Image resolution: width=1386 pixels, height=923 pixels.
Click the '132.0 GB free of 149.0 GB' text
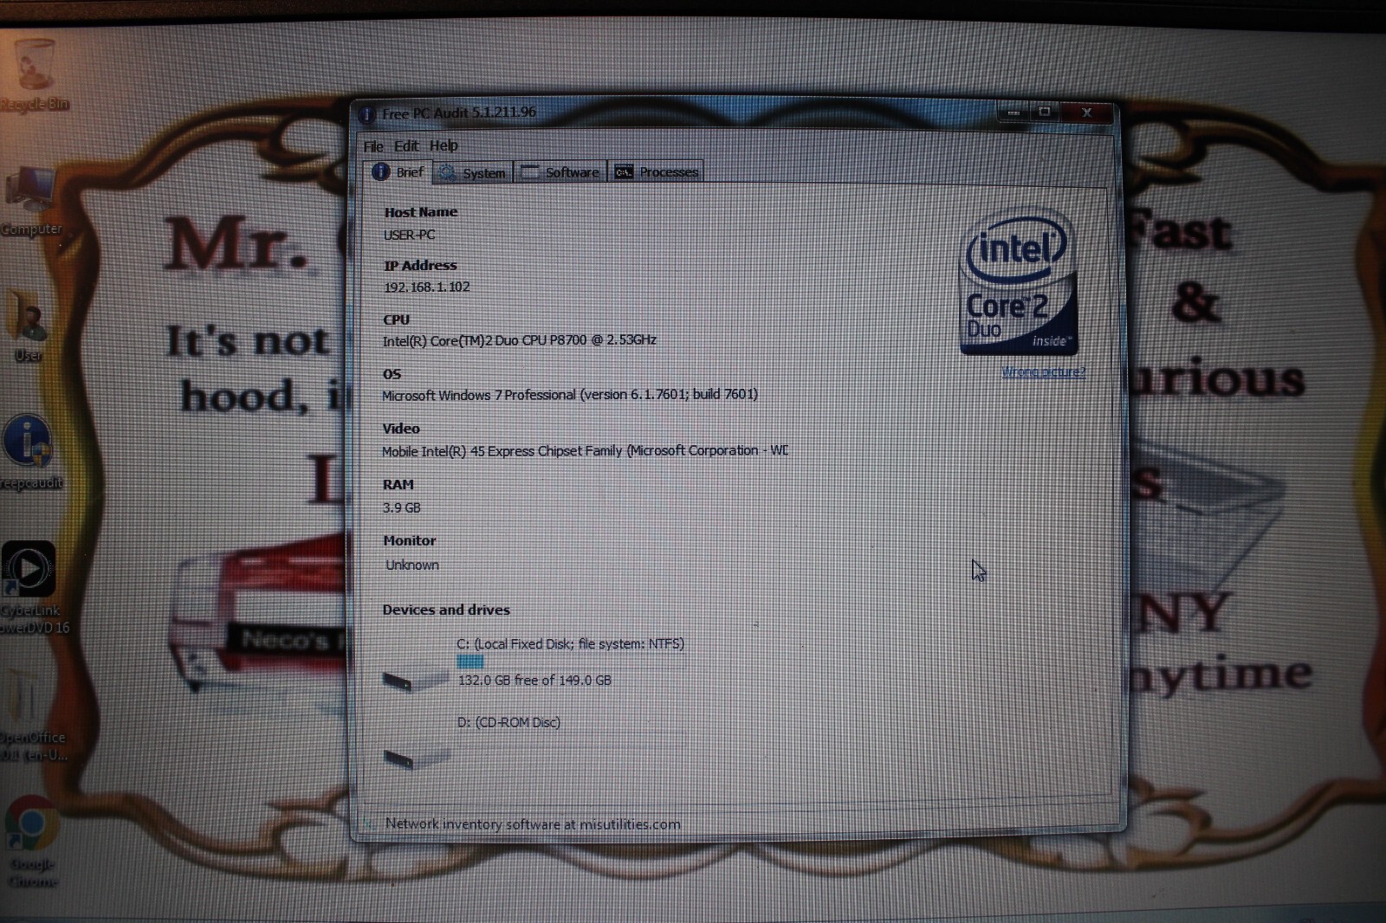534,681
